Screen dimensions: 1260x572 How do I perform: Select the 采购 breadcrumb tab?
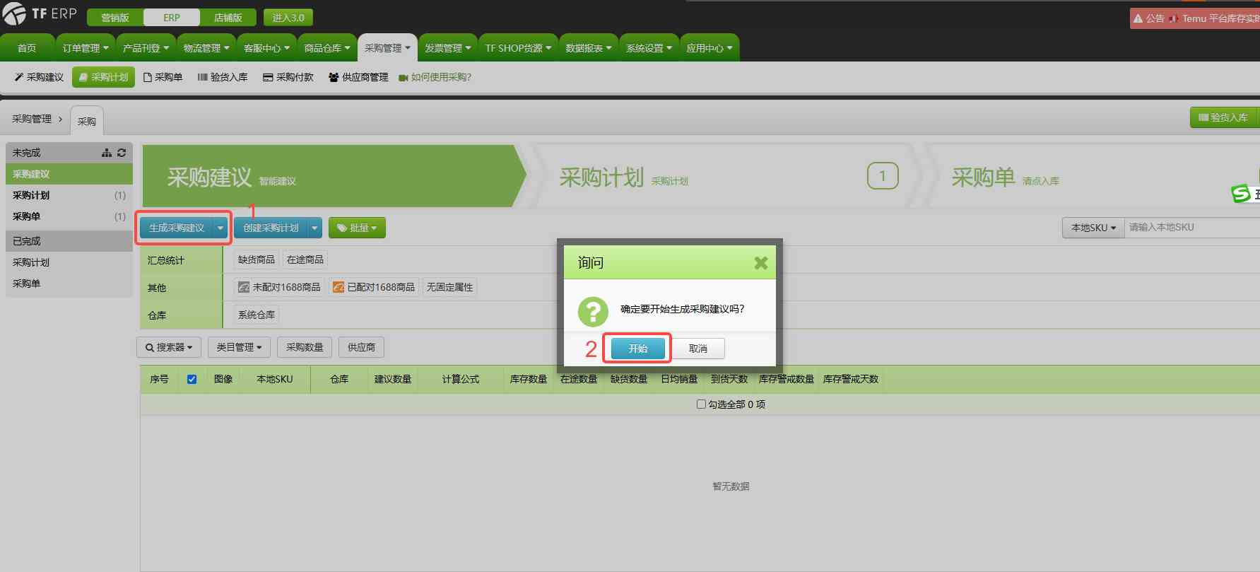(x=87, y=121)
